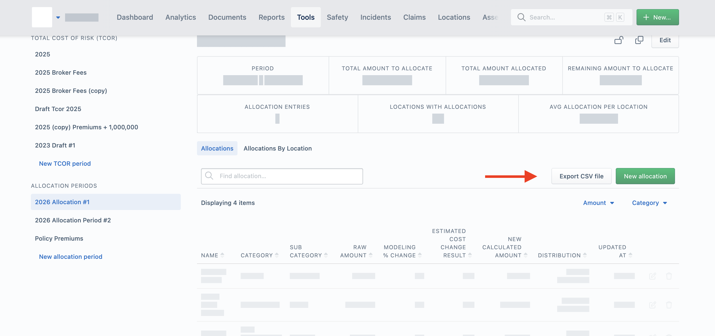This screenshot has width=715, height=336.
Task: Click the New allocation period link
Action: (x=70, y=257)
